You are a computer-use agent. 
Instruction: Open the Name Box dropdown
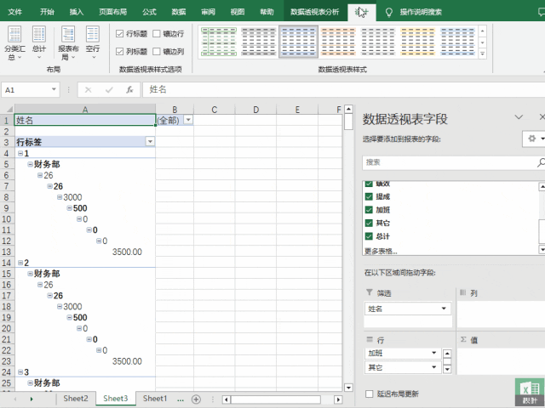pyautogui.click(x=54, y=89)
